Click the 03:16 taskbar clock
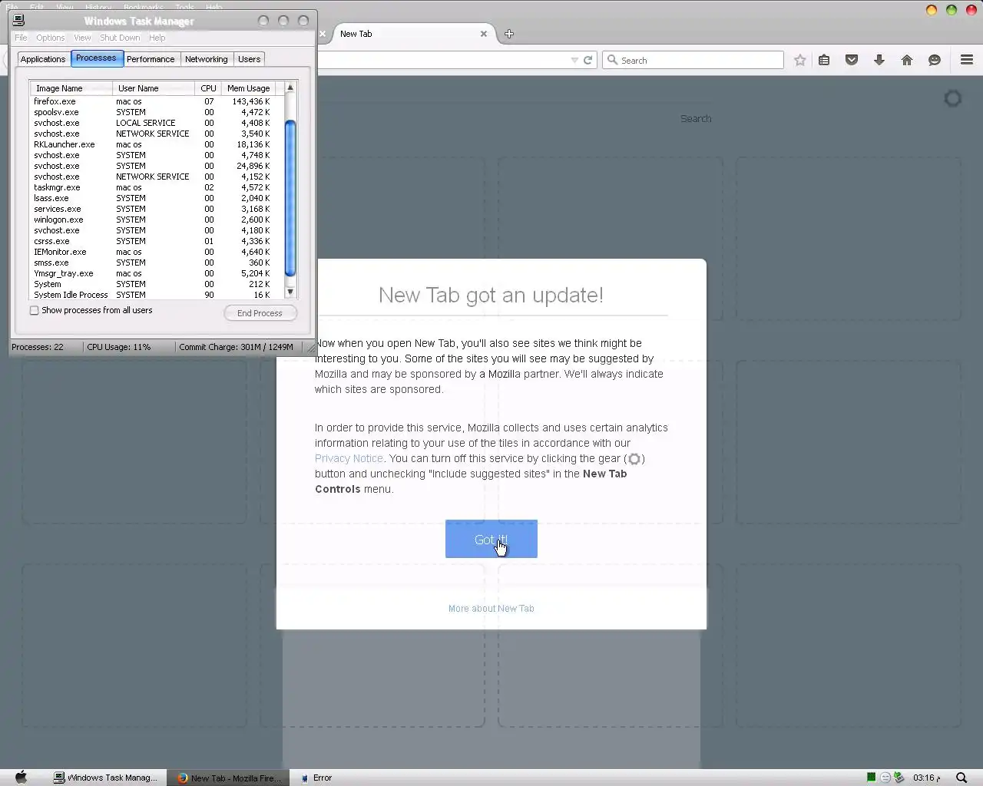The width and height of the screenshot is (983, 786). (927, 778)
